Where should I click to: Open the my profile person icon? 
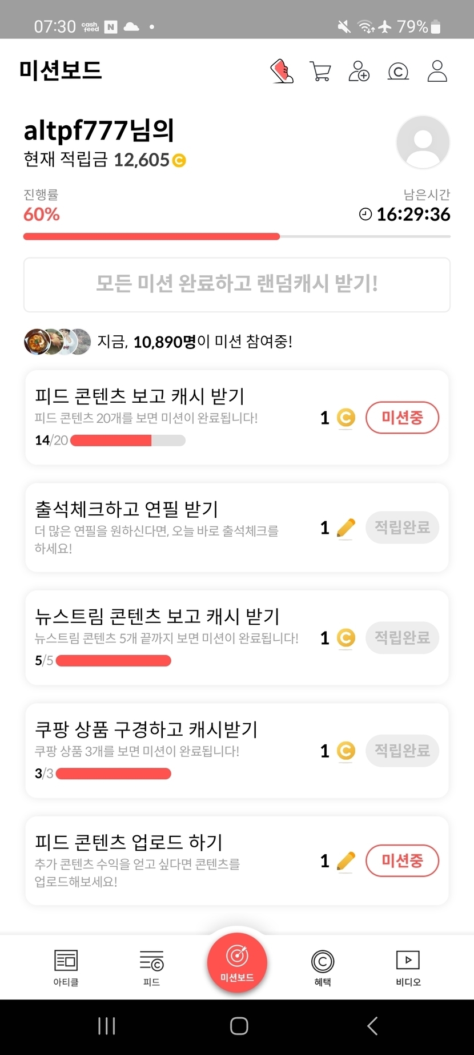(x=437, y=72)
